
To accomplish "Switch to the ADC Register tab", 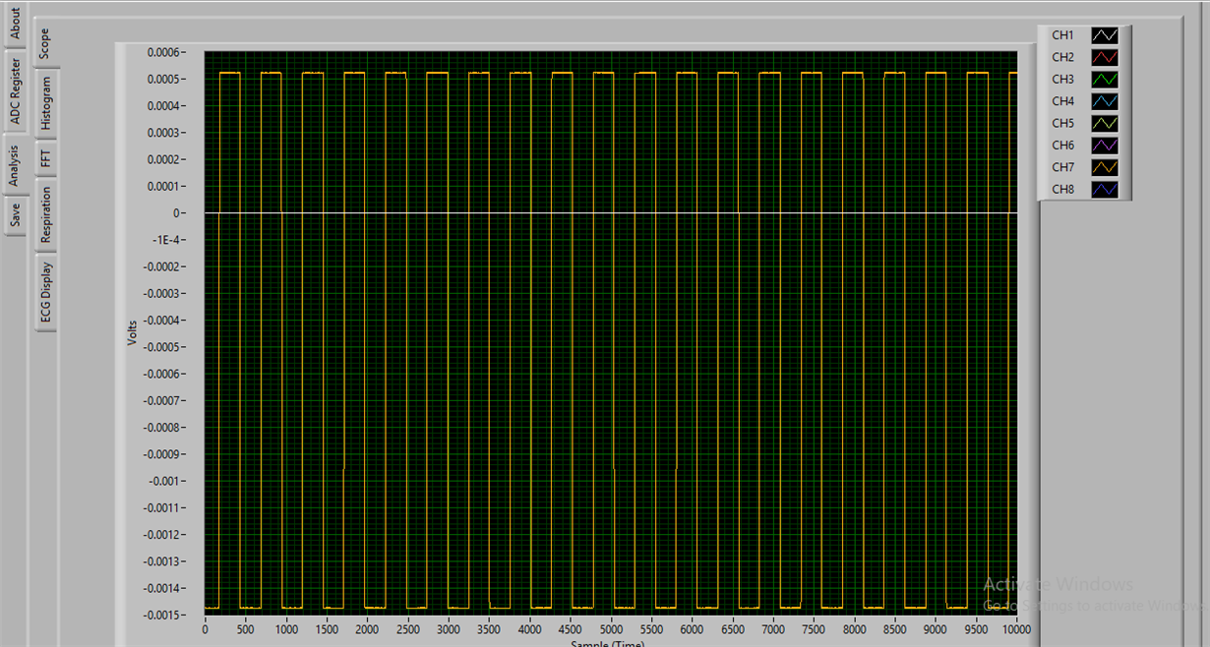I will [15, 91].
